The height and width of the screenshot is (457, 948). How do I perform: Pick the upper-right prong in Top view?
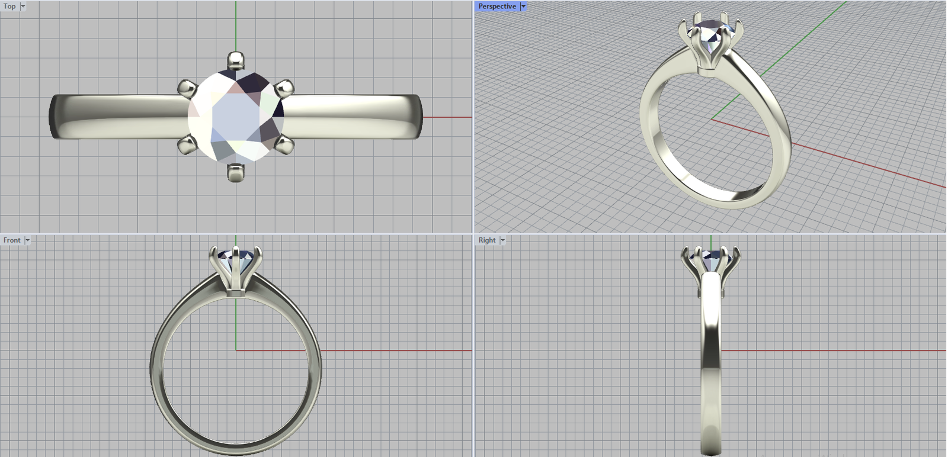coord(285,88)
